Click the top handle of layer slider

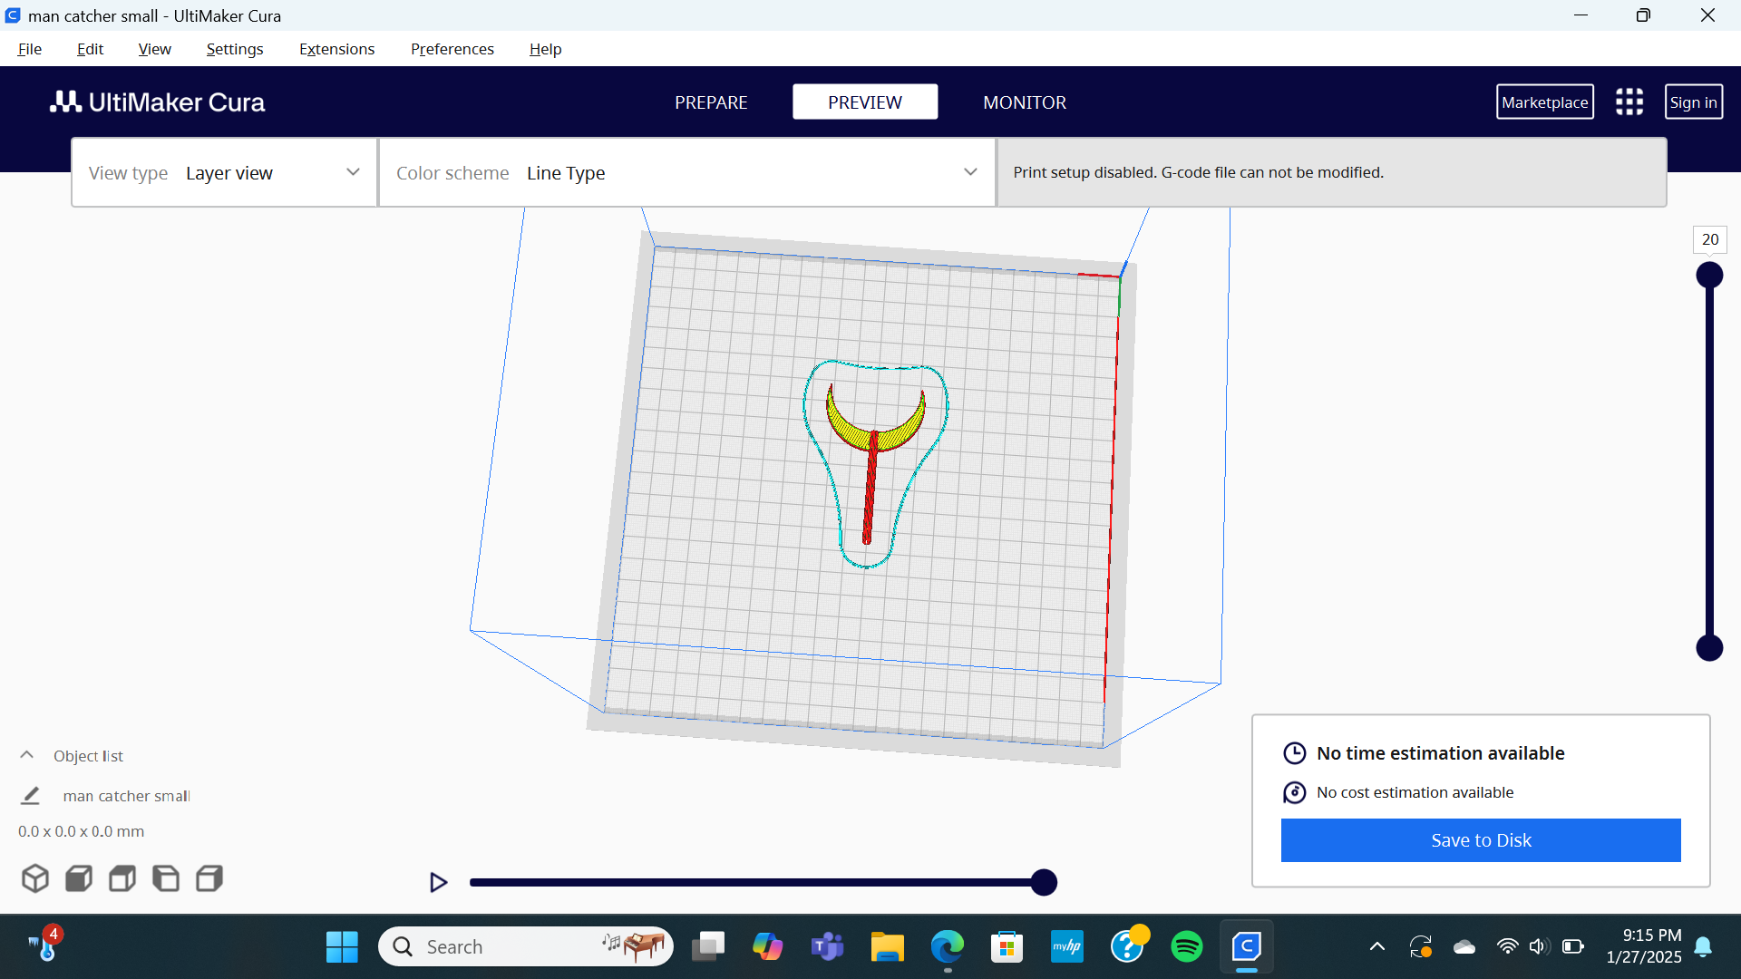point(1709,275)
